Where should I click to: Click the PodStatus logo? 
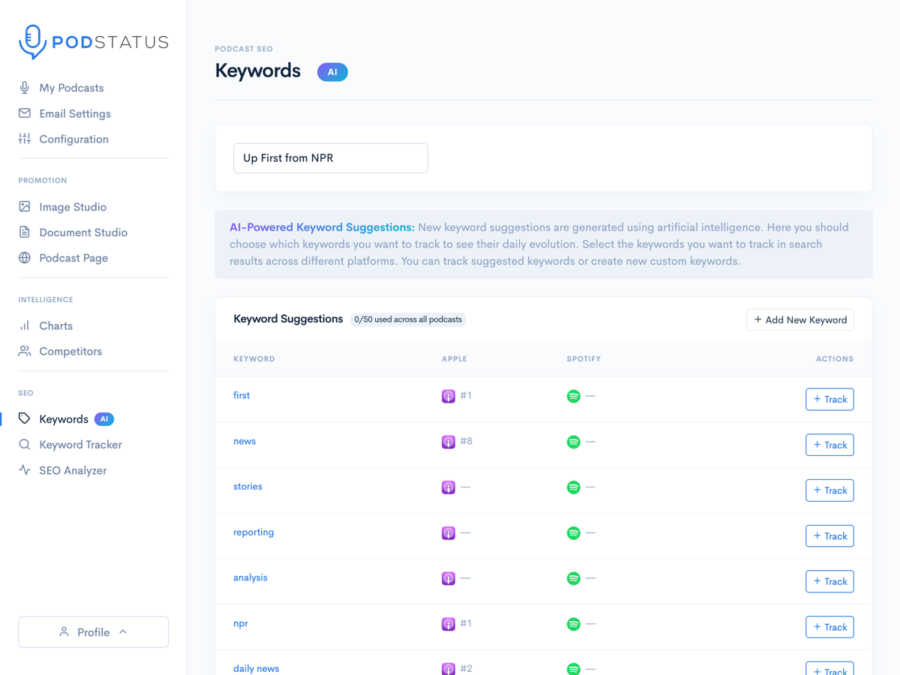tap(93, 42)
